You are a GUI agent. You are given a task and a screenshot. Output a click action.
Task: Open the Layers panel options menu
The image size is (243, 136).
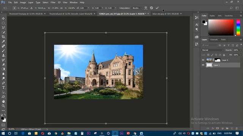pyautogui.click(x=241, y=40)
